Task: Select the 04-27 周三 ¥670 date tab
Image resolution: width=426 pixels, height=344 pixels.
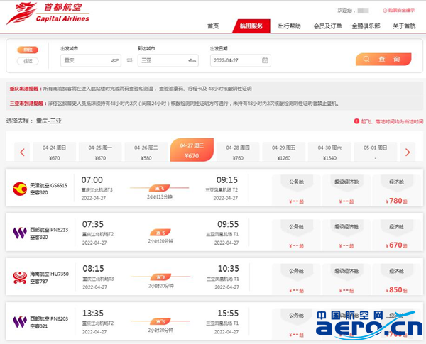Action: [192, 150]
